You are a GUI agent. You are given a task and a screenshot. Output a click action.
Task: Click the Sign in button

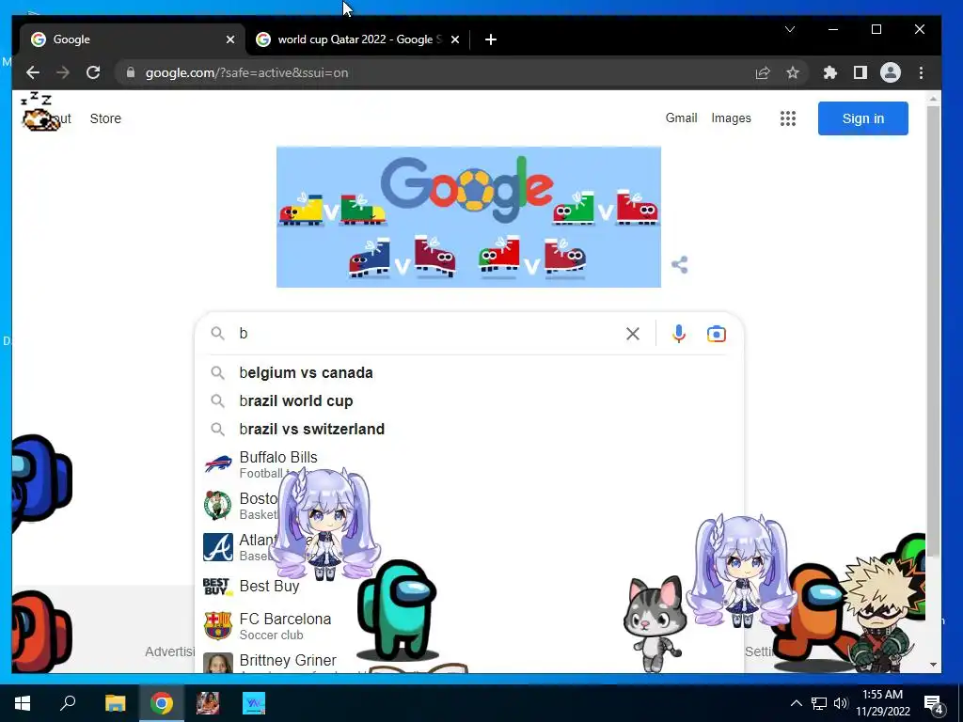click(x=863, y=118)
